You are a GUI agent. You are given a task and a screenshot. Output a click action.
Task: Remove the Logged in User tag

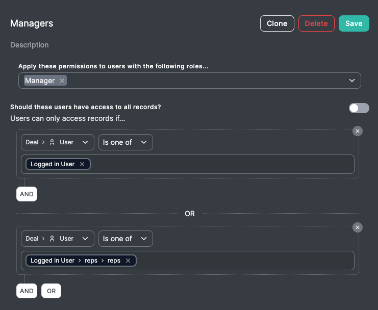(82, 164)
